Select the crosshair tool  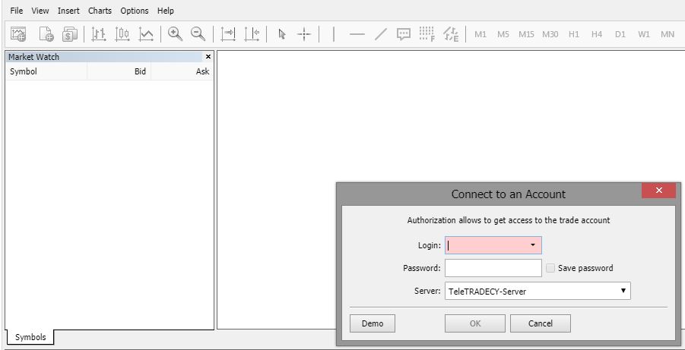click(304, 34)
